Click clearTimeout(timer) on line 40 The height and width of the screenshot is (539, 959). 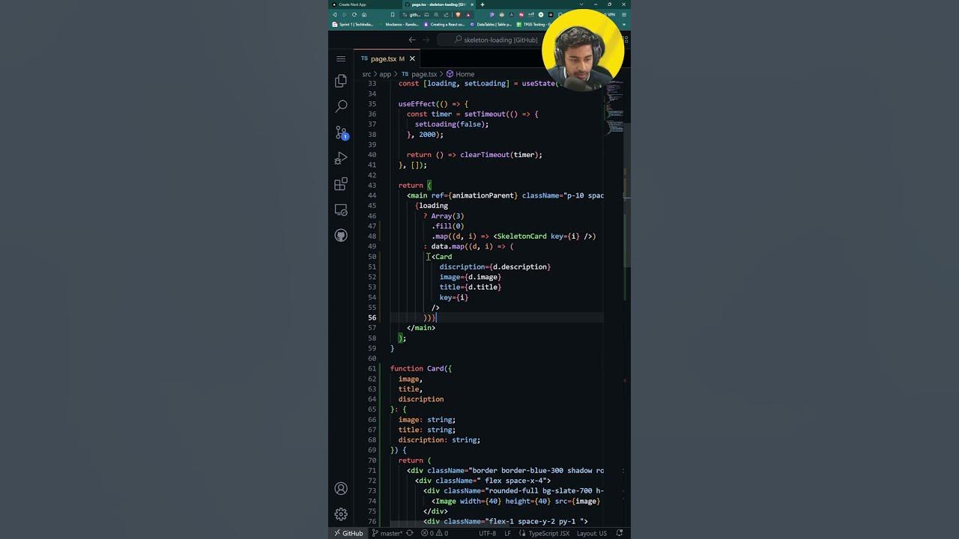pyautogui.click(x=501, y=155)
